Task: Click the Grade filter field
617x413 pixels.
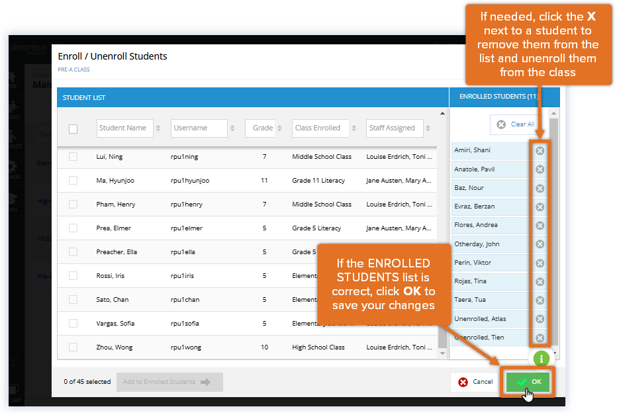Action: pos(260,128)
